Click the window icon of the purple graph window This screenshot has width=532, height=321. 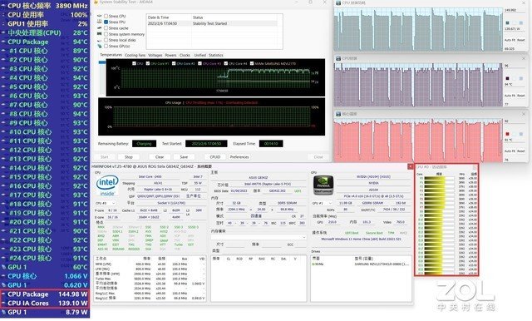[x=338, y=58]
